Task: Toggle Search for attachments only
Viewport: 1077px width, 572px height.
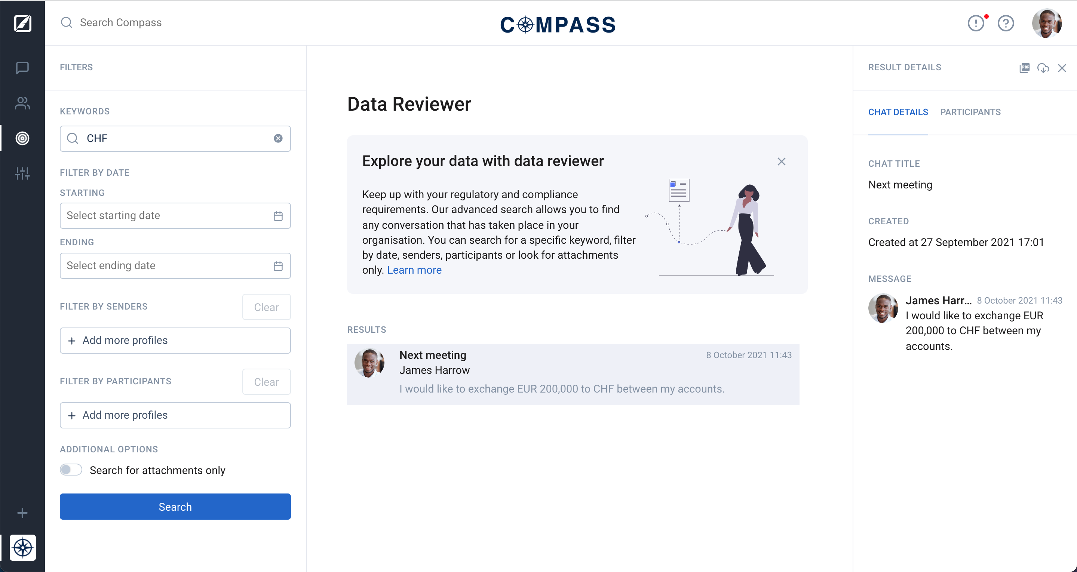Action: (x=71, y=470)
